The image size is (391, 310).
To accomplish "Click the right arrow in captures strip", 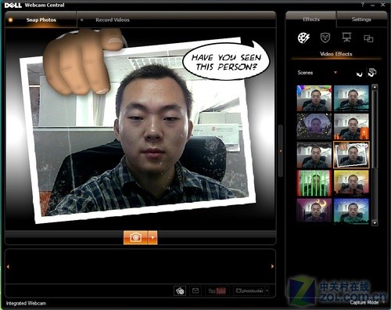I will click(272, 266).
